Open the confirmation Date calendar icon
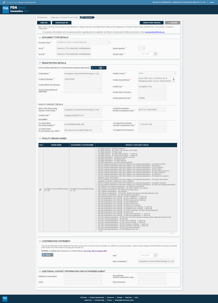The image size is (218, 303). click(x=155, y=255)
